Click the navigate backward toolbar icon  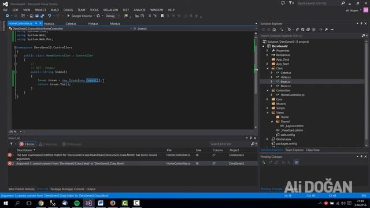(8, 16)
